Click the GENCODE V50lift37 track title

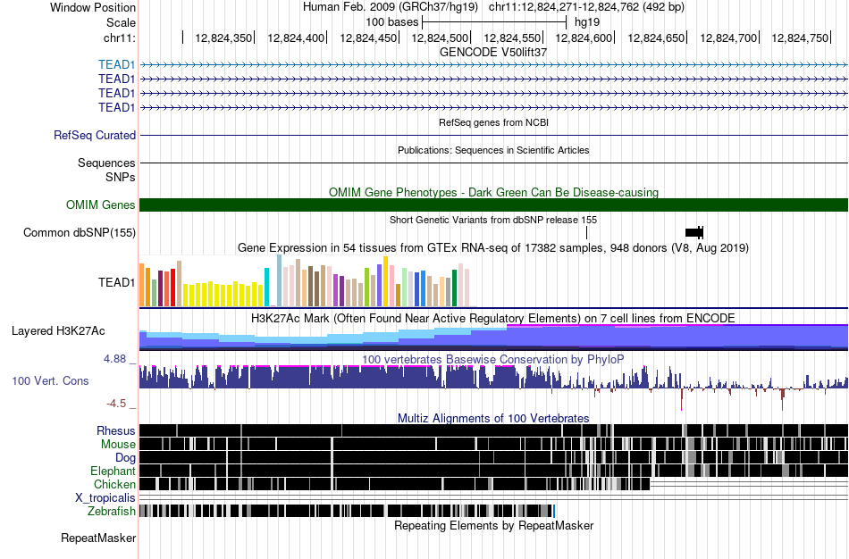coord(493,53)
